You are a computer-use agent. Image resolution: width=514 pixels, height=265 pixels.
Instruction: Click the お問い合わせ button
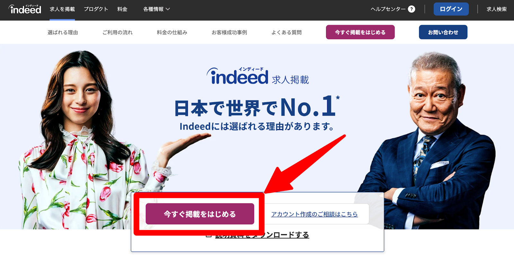(443, 32)
